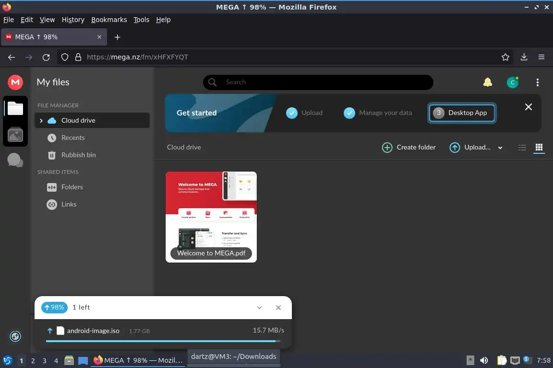Open the Help menu
Image resolution: width=553 pixels, height=368 pixels.
(163, 20)
